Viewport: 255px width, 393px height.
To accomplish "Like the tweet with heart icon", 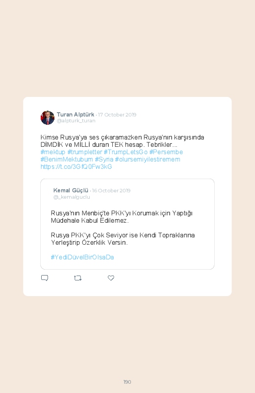I will (x=111, y=278).
